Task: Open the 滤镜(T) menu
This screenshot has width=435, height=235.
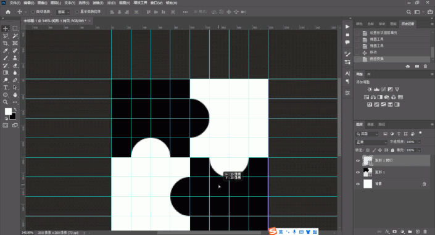Action: click(98, 3)
